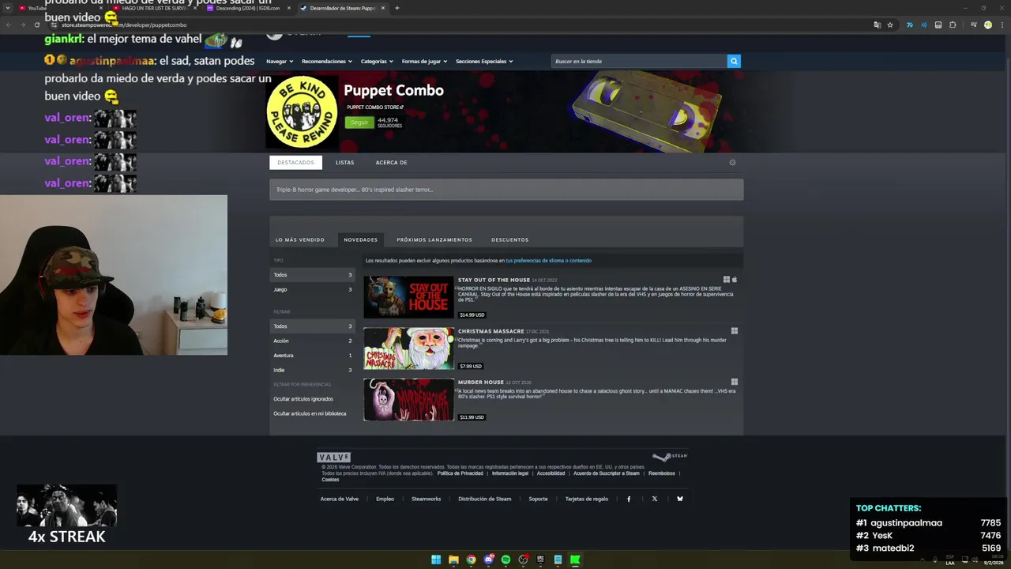Click the Steam logo in the footer
The width and height of the screenshot is (1011, 569).
click(x=670, y=457)
